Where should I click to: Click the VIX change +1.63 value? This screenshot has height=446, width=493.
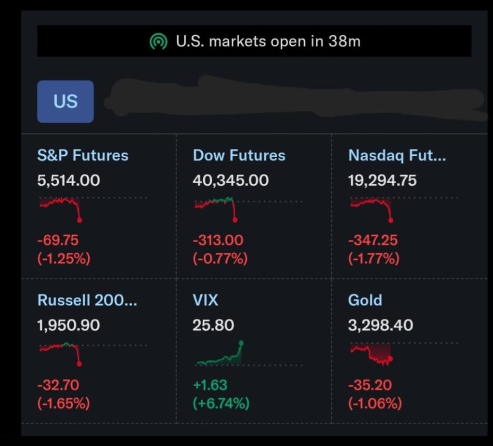(x=210, y=385)
